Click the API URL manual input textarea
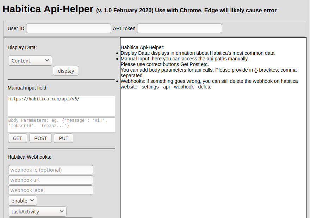 [x=62, y=106]
